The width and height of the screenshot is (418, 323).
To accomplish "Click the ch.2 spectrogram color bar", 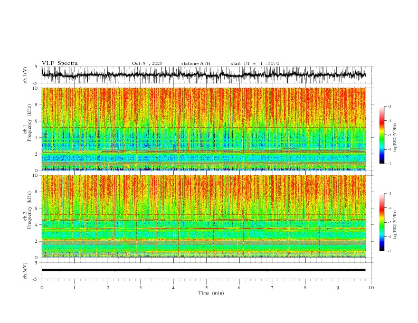I will (x=382, y=222).
